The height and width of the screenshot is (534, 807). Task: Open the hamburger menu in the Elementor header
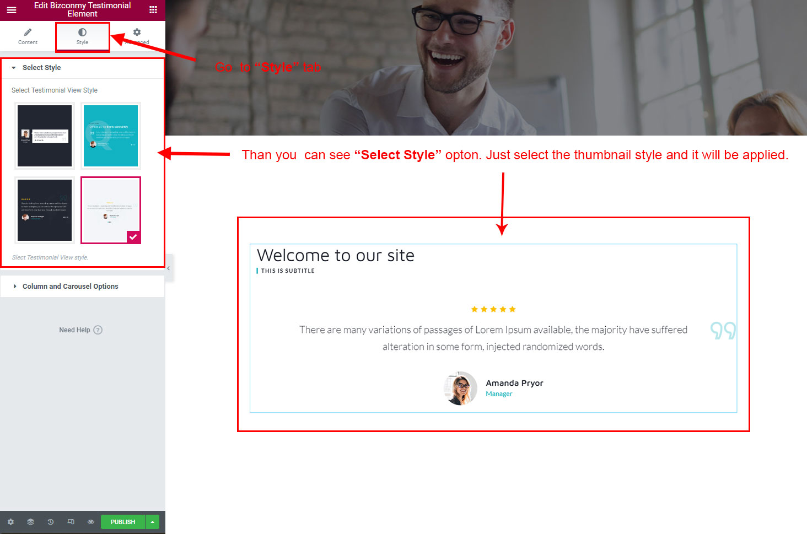coord(12,10)
